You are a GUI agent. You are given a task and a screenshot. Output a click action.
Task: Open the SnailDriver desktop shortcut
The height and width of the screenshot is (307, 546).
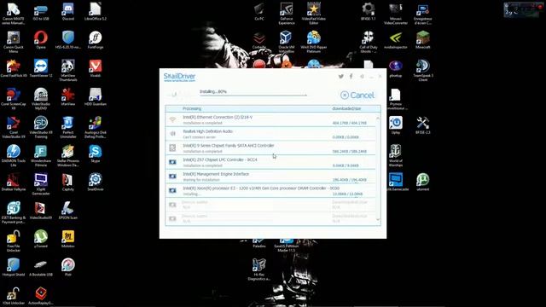click(x=95, y=182)
